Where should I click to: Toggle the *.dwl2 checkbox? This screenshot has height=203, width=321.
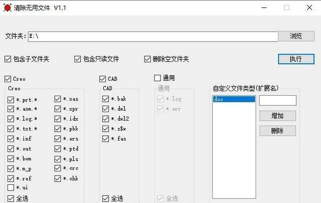pyautogui.click(x=105, y=119)
